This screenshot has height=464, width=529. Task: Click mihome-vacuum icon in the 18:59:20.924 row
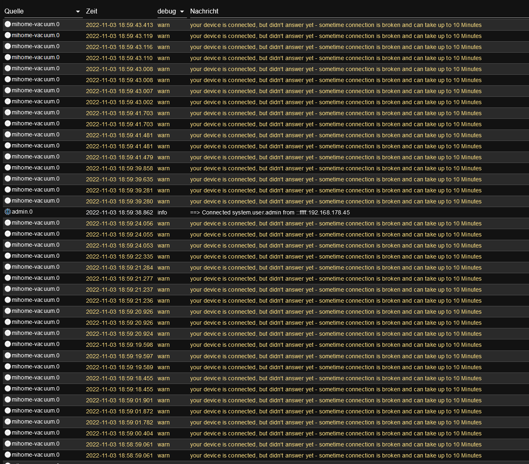click(8, 333)
